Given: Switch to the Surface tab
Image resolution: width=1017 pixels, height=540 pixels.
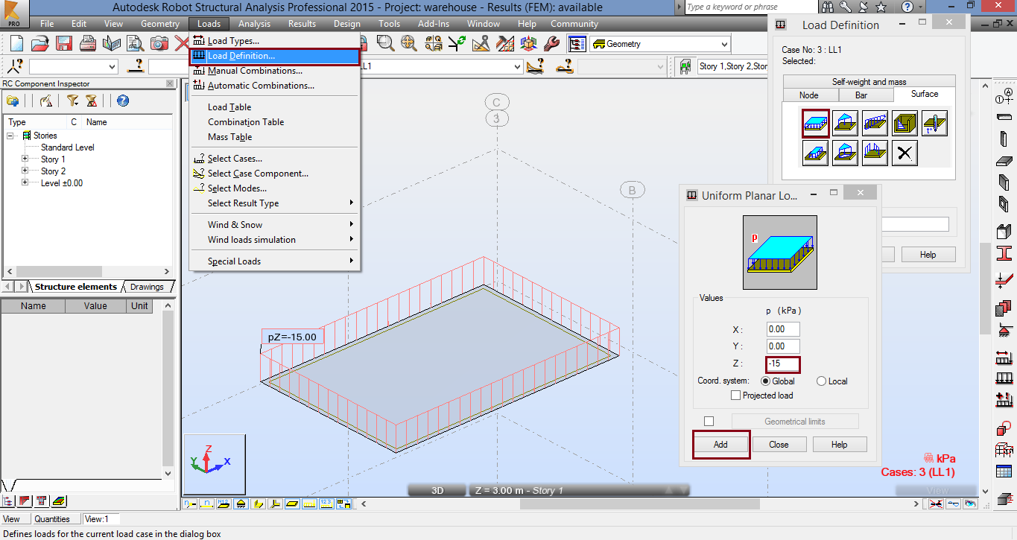Looking at the screenshot, I should [924, 94].
